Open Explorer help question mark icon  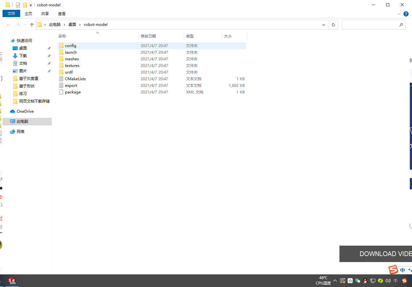click(406, 14)
